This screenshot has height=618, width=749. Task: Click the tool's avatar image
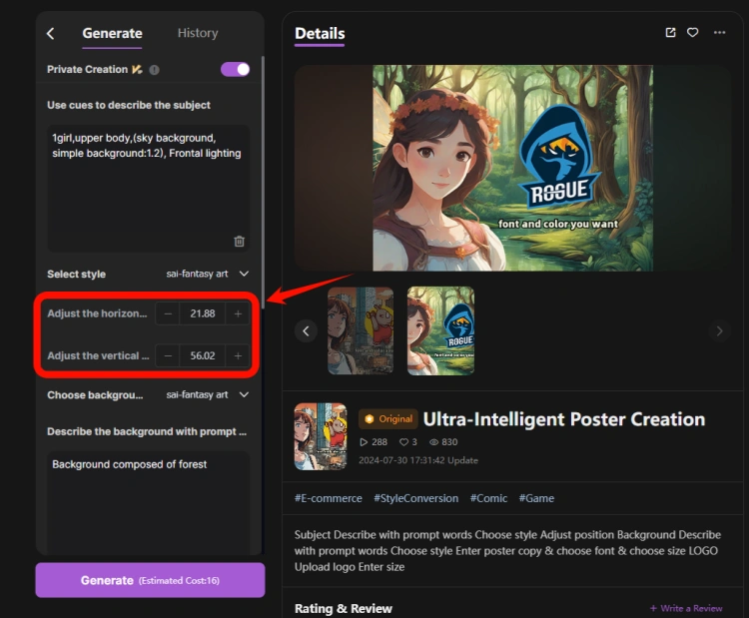[321, 436]
